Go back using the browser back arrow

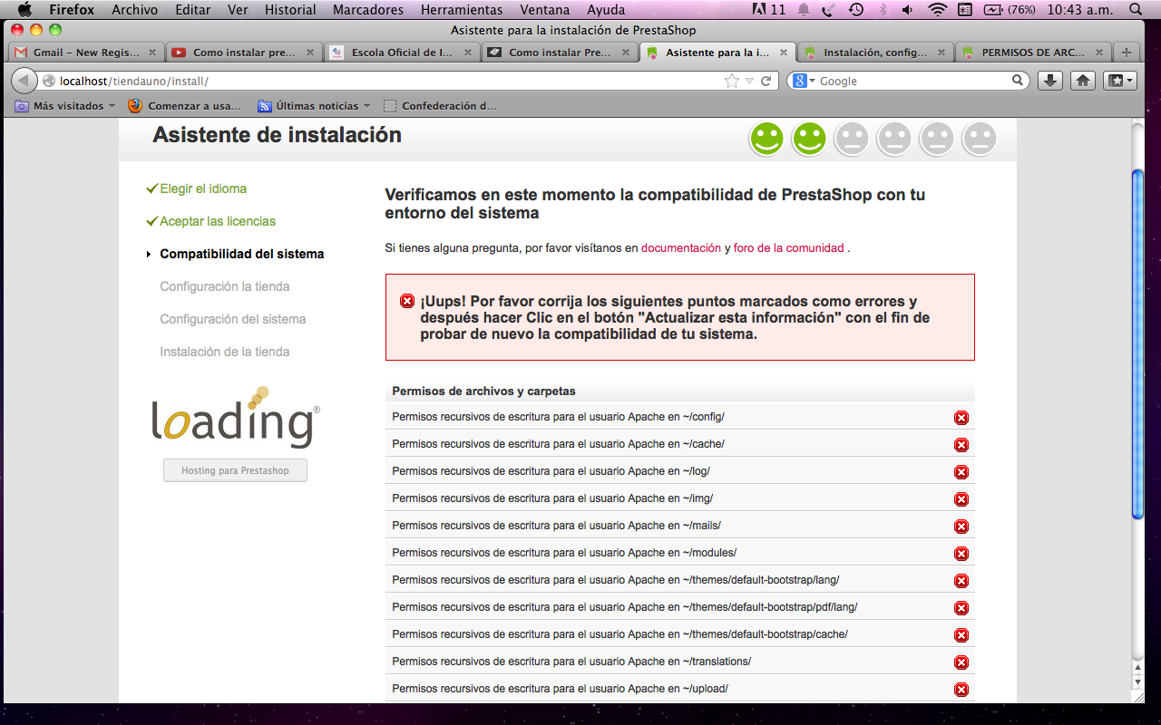[x=24, y=81]
